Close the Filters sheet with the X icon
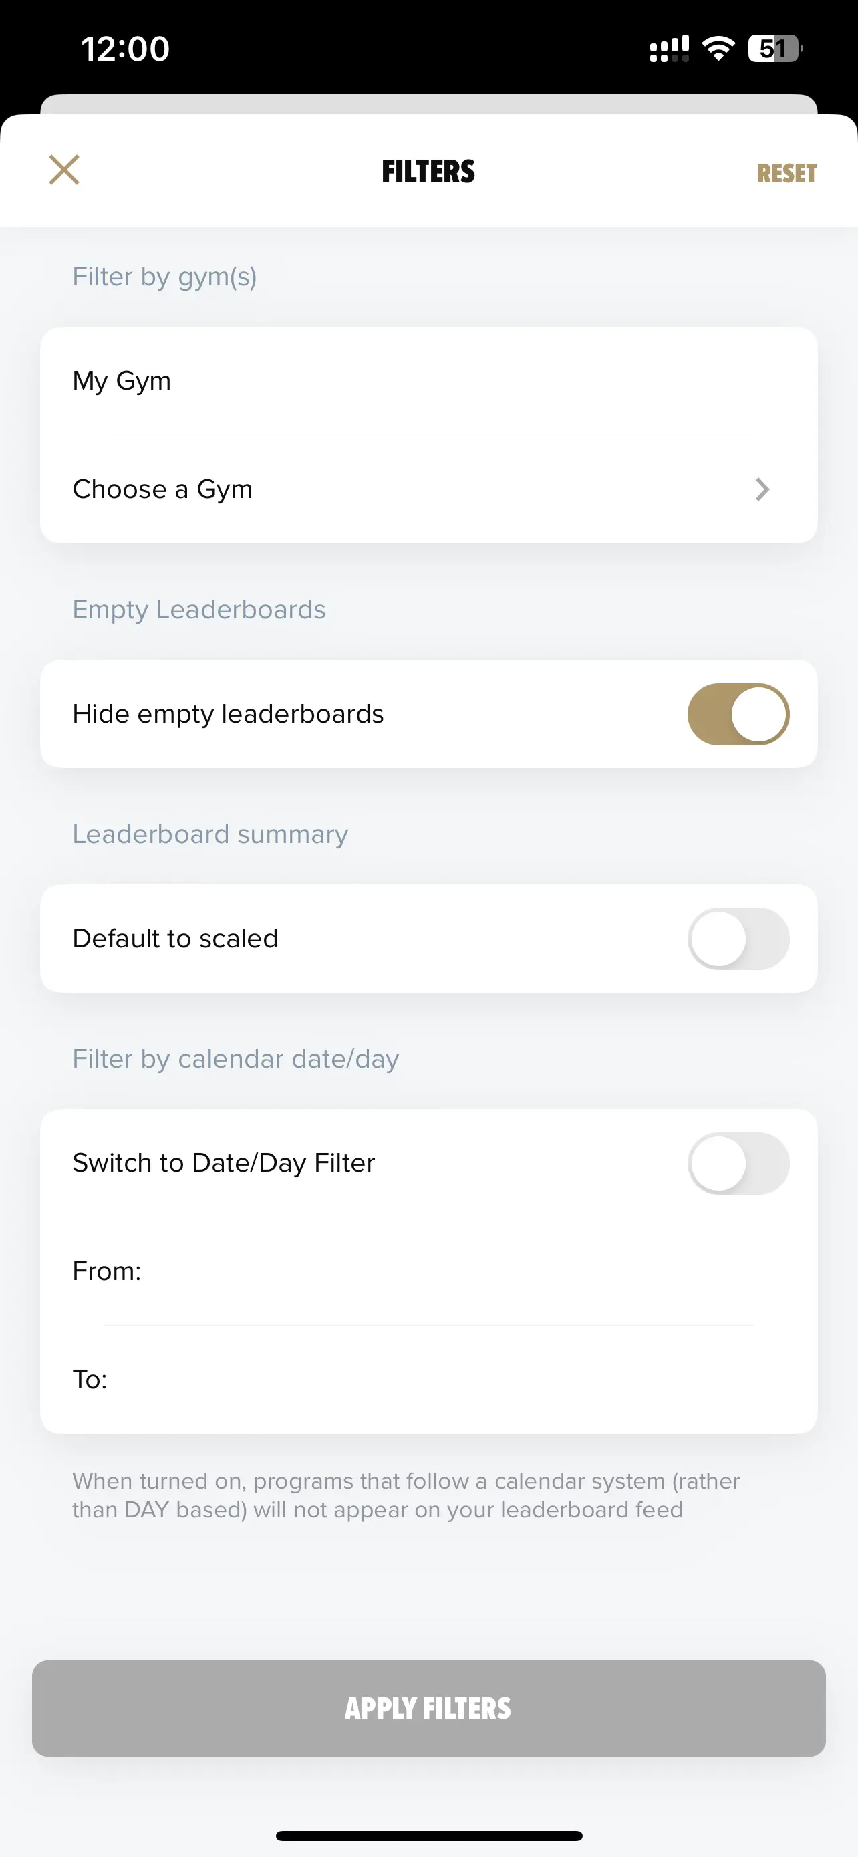The height and width of the screenshot is (1857, 858). [64, 170]
